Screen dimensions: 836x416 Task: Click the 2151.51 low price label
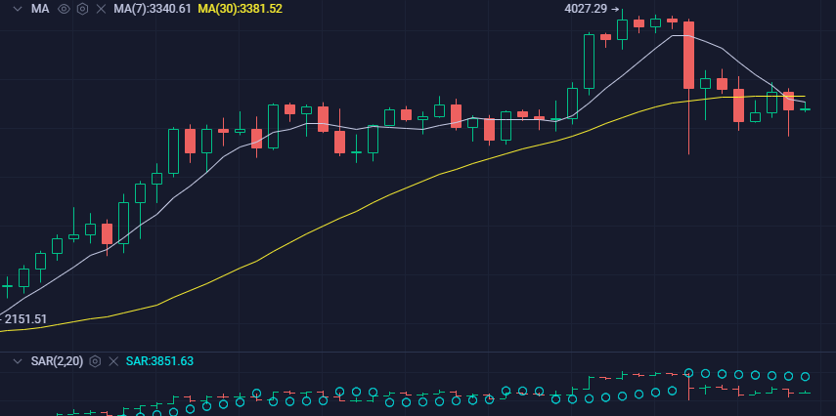25,319
